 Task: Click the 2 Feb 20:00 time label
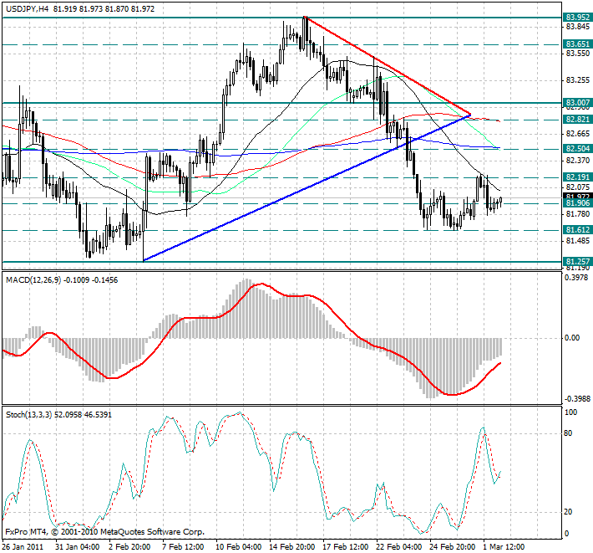point(129,547)
